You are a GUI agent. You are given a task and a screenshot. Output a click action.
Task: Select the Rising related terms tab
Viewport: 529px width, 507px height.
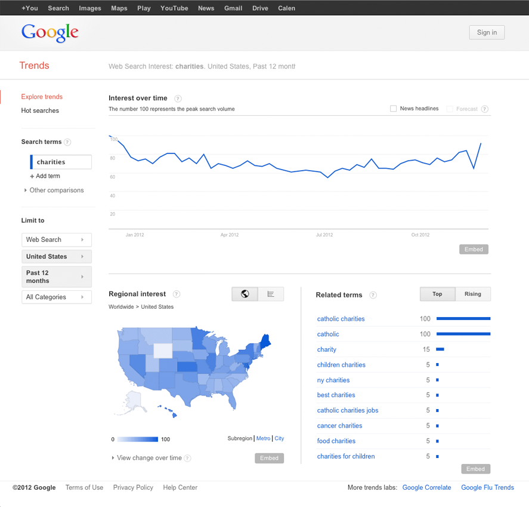pyautogui.click(x=473, y=294)
